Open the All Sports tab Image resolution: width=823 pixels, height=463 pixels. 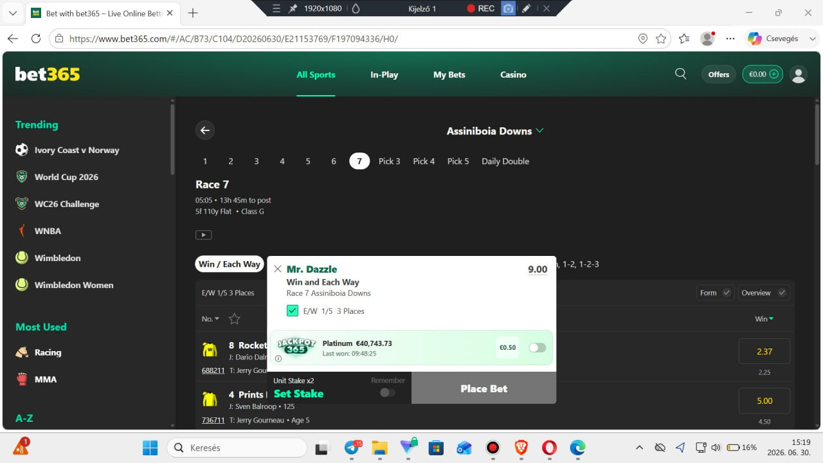click(x=316, y=75)
